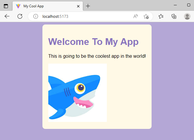194x140 pixels.
Task: Open the profile avatar menu
Action: 187,16
